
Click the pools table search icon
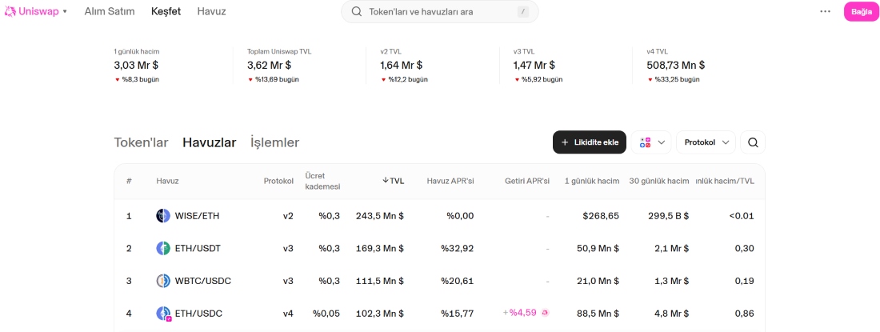[x=753, y=142]
